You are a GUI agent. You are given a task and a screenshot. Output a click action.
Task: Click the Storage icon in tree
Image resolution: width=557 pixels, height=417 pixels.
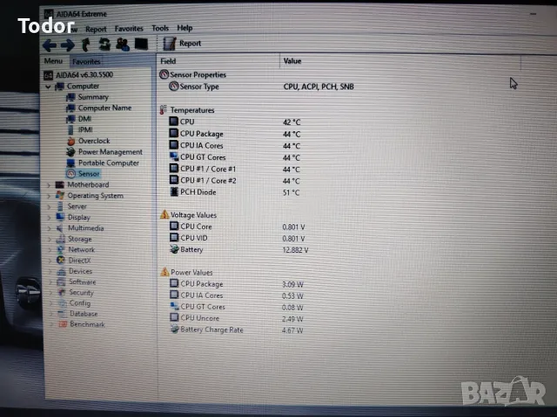(61, 239)
